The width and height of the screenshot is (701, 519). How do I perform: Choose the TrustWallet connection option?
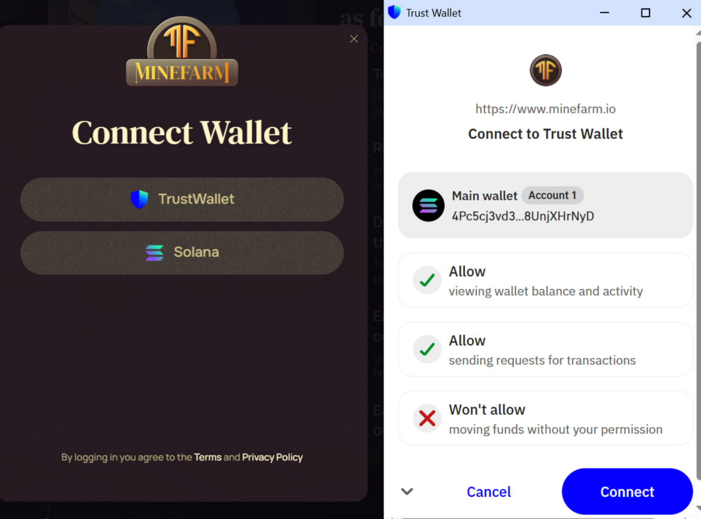point(182,200)
